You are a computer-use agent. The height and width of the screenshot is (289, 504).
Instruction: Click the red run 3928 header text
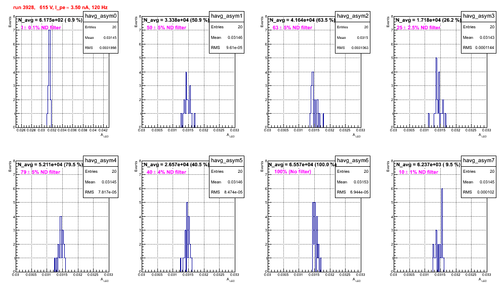tap(60, 7)
